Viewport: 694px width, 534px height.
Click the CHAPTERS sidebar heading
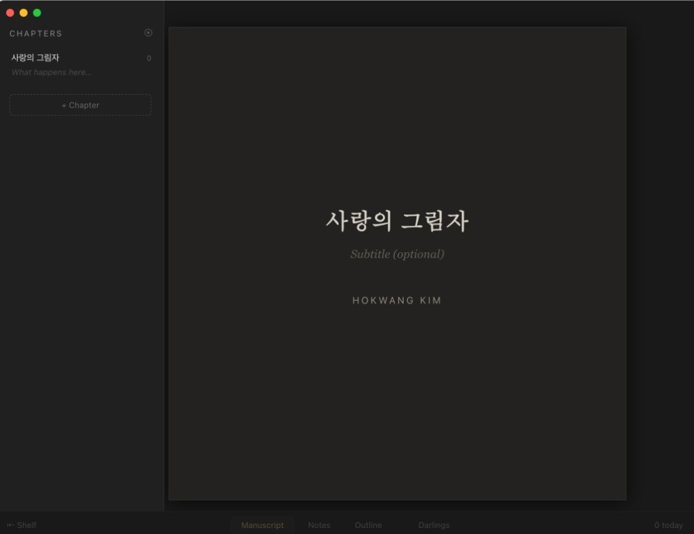point(36,34)
